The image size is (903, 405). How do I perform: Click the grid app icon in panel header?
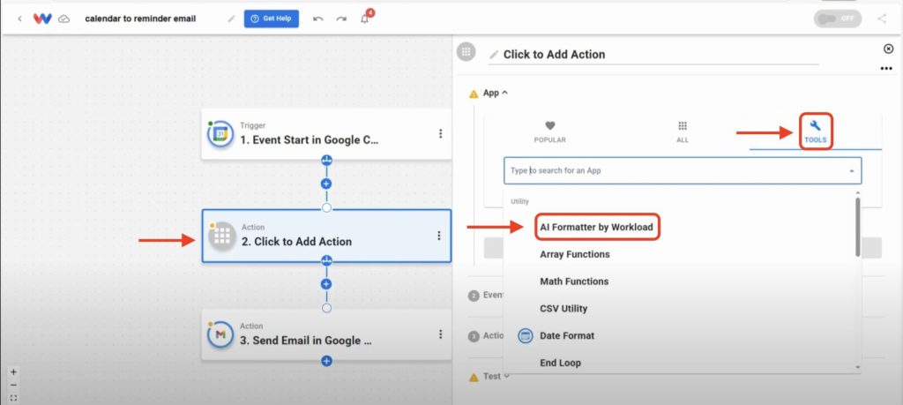tap(466, 52)
